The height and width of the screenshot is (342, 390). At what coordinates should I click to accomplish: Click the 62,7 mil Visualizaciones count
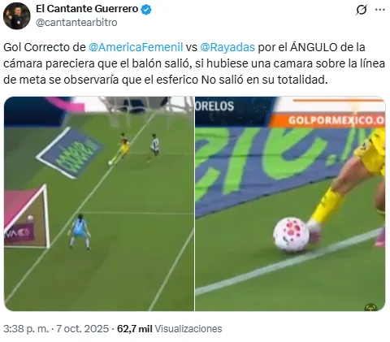[170, 329]
